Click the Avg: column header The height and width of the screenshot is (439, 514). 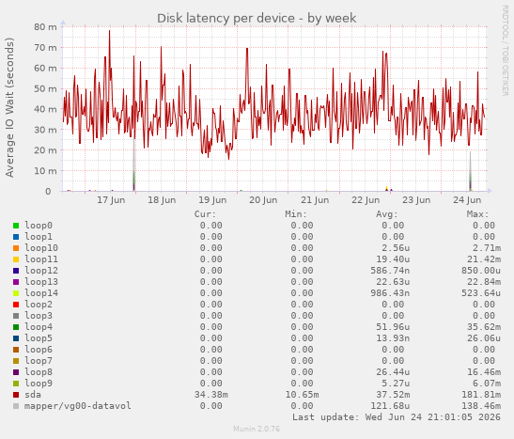387,214
